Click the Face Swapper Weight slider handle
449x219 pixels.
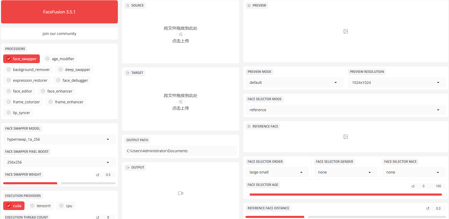(x=59, y=183)
